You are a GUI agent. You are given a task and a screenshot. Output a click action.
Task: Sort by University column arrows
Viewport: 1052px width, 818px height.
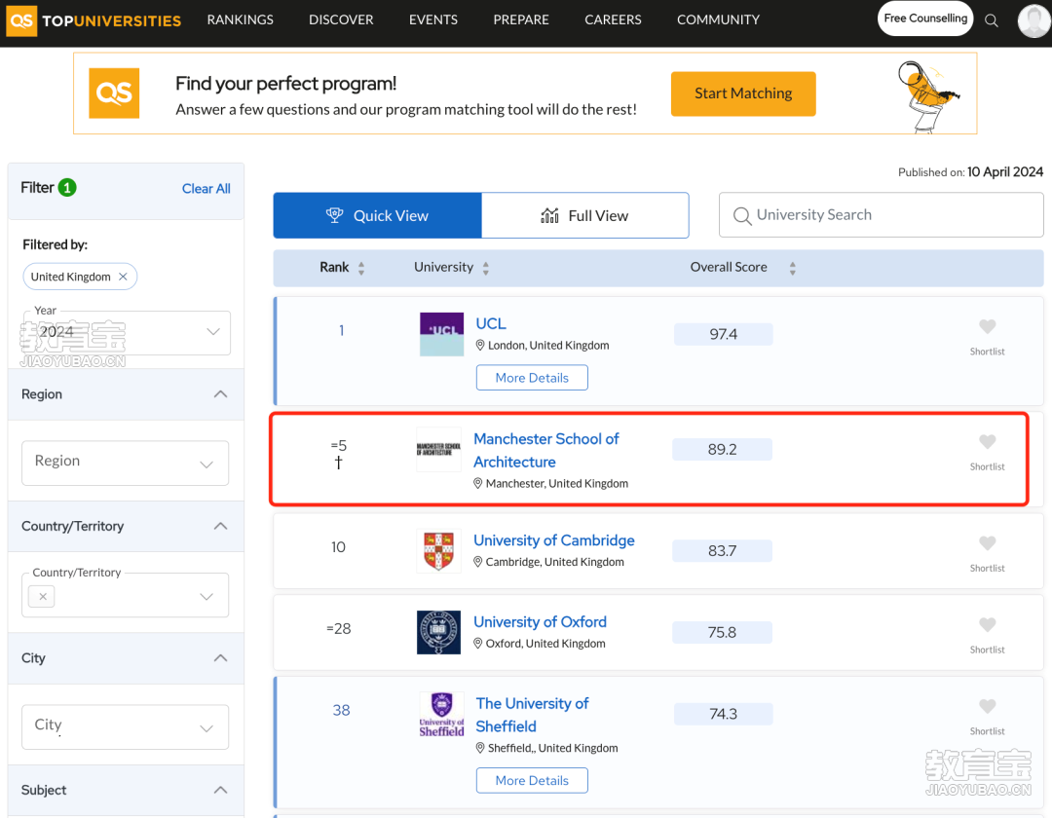(x=486, y=268)
